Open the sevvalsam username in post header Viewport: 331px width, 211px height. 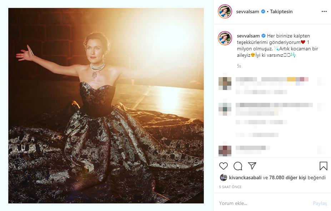248,11
